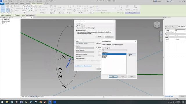186x104 pixels.
Task: Click the Name field in Parameter Properties
Action: (x=85, y=43)
